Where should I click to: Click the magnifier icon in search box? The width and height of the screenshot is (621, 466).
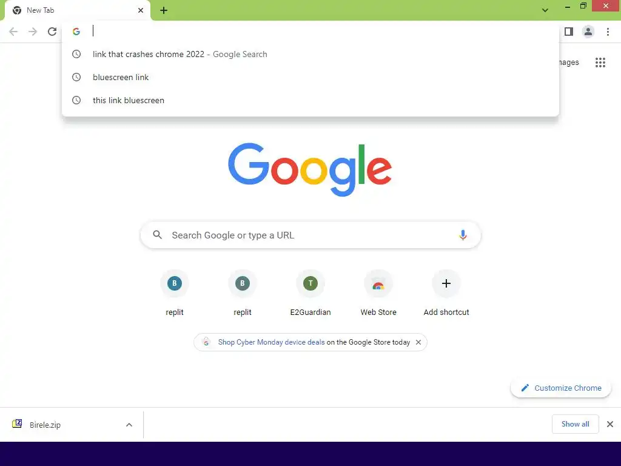click(157, 235)
